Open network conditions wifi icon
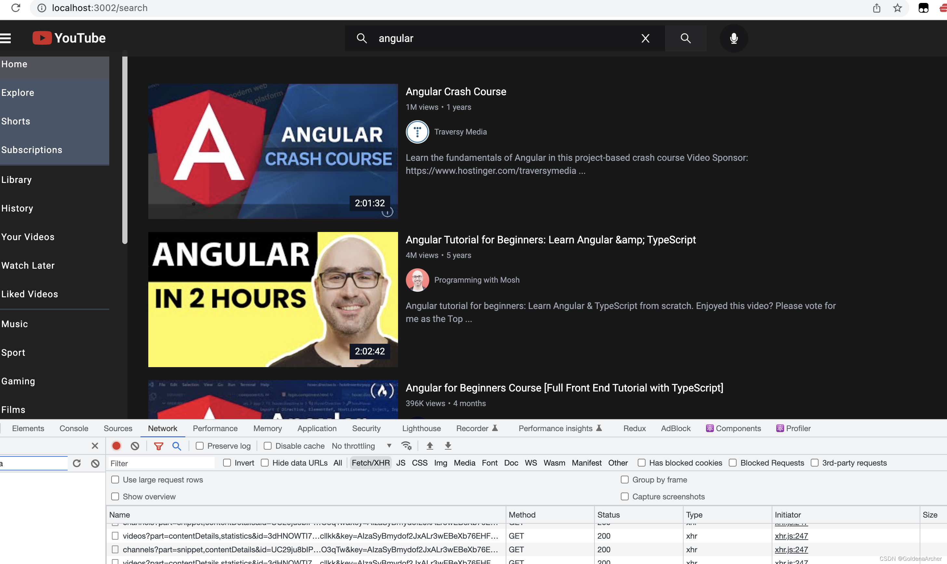This screenshot has width=947, height=564. pos(406,446)
